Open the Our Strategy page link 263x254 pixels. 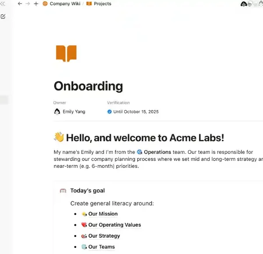click(x=104, y=236)
